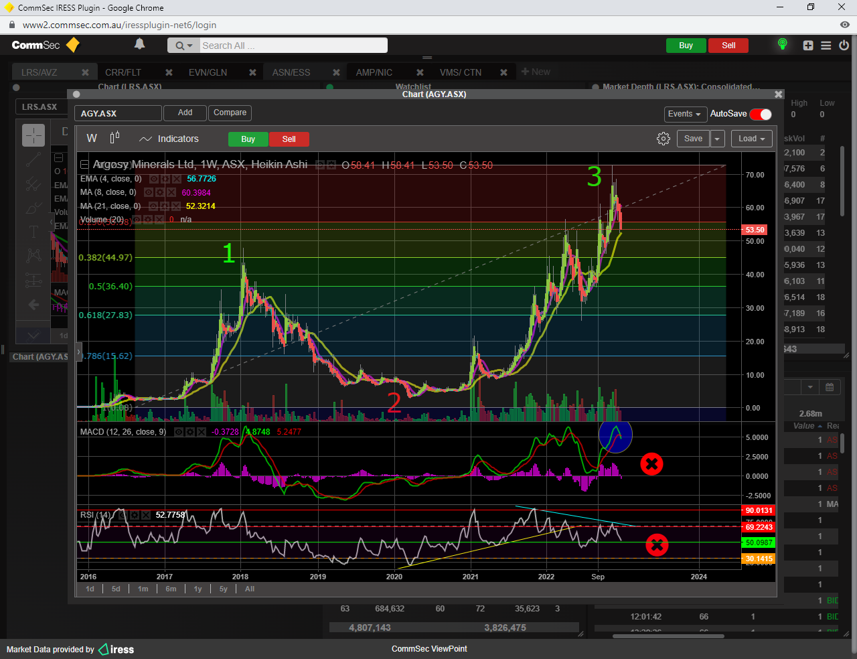The width and height of the screenshot is (857, 659).
Task: Remove the MACD indicator
Action: (200, 432)
